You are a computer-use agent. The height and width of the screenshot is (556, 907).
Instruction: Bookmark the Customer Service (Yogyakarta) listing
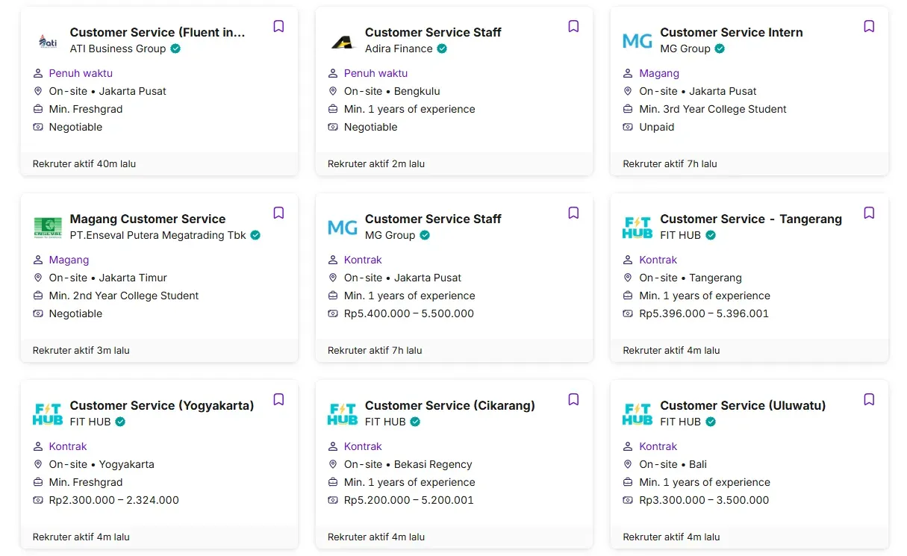click(278, 399)
